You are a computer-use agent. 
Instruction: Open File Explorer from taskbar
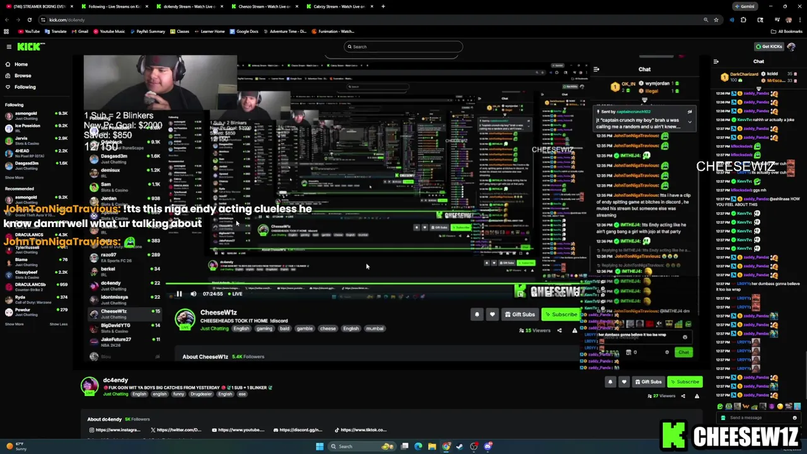[x=432, y=446]
